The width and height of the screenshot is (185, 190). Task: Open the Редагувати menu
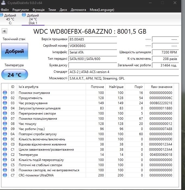(x=21, y=10)
